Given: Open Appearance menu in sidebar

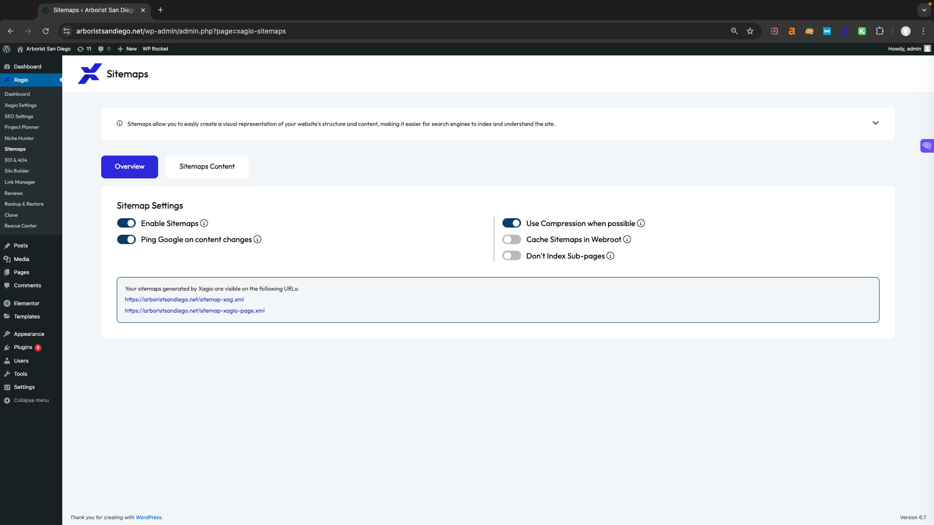Looking at the screenshot, I should pos(29,334).
